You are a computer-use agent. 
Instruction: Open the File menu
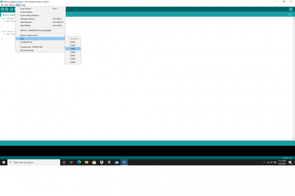pyautogui.click(x=2, y=5)
